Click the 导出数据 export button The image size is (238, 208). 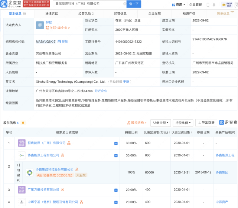tap(206, 122)
